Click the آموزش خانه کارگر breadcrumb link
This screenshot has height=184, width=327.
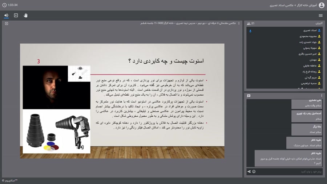click(x=307, y=5)
